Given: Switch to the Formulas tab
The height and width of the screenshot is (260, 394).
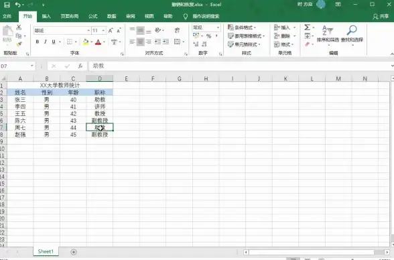Looking at the screenshot, I should 92,16.
